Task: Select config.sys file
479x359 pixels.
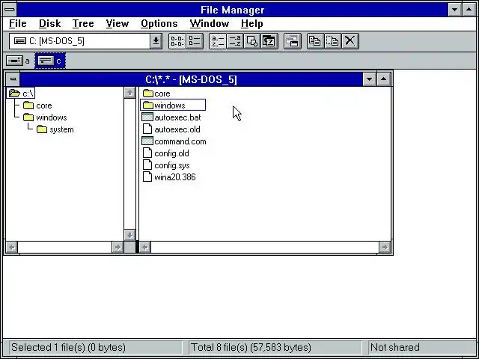Action: point(166,165)
